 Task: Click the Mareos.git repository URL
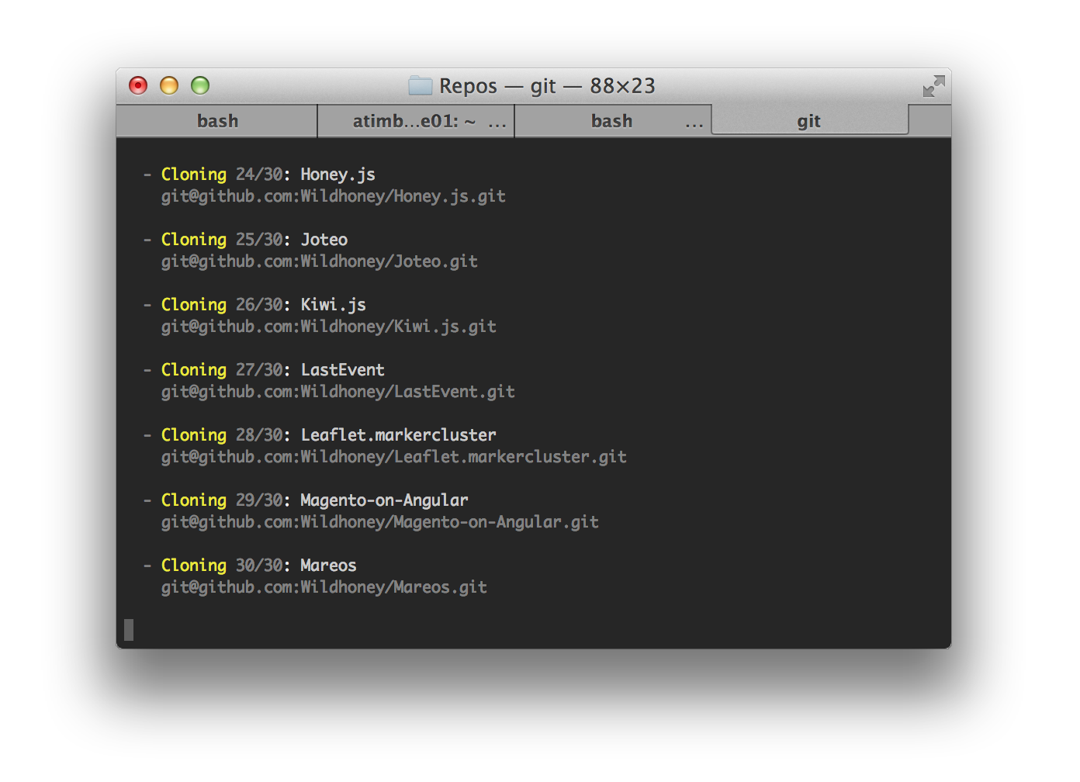click(324, 587)
